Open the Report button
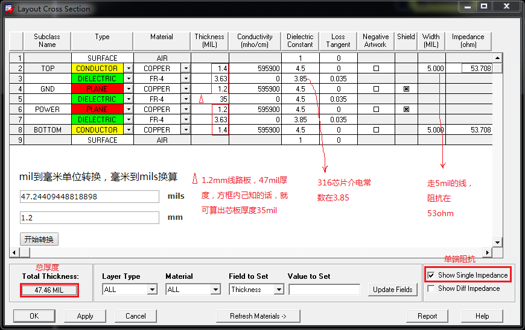This screenshot has width=525, height=330. pyautogui.click(x=427, y=316)
